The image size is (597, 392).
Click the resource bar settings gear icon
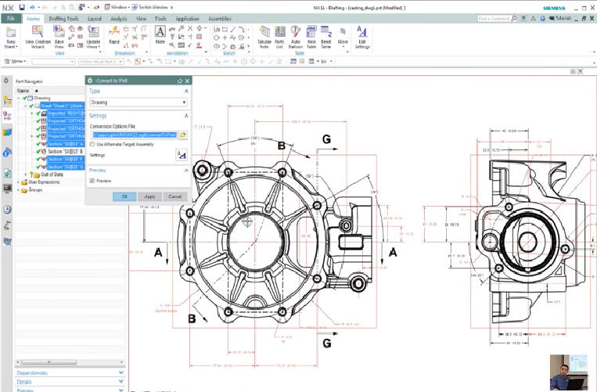[x=6, y=81]
